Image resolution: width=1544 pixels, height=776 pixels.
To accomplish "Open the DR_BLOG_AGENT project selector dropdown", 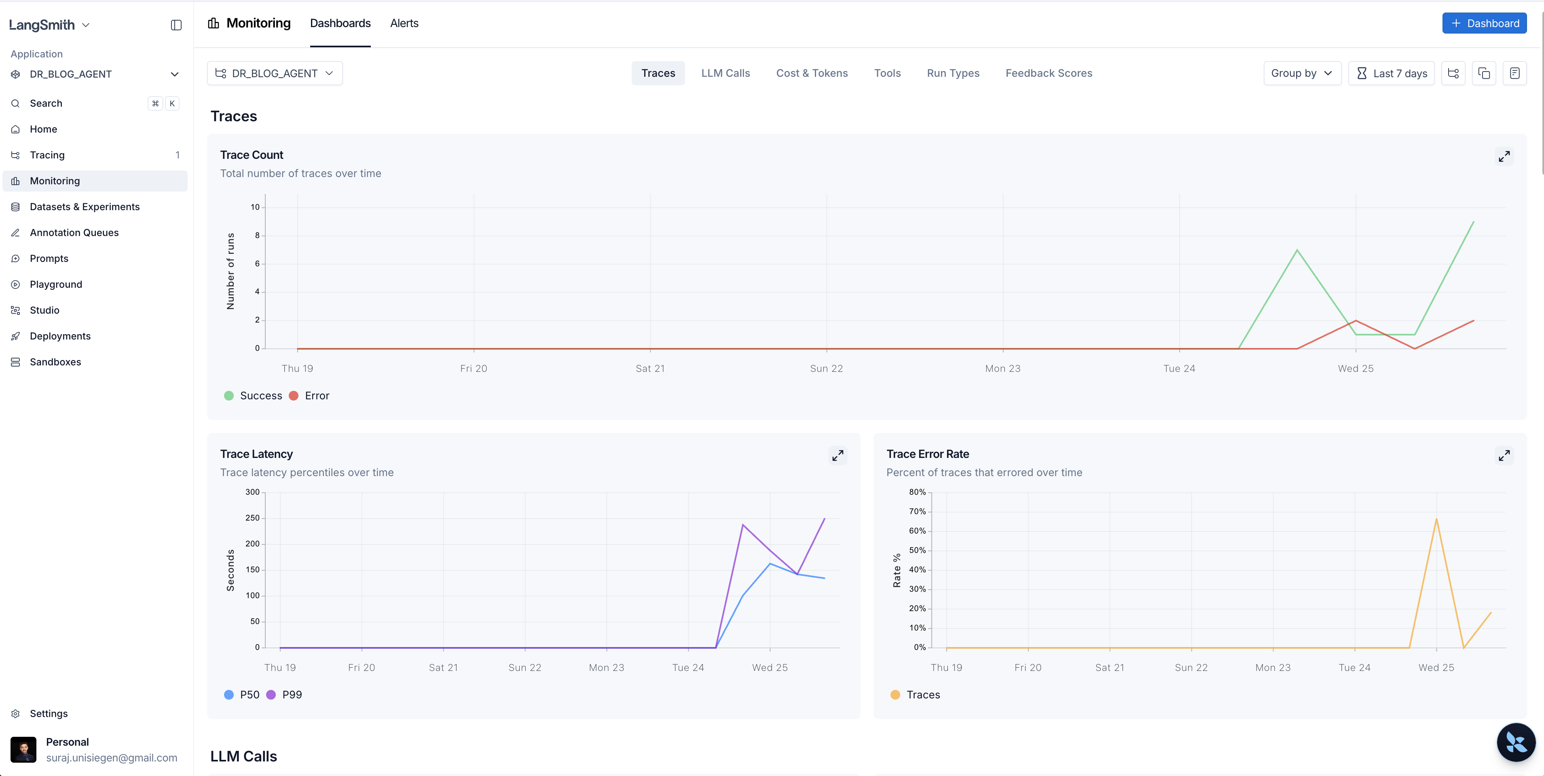I will click(275, 73).
